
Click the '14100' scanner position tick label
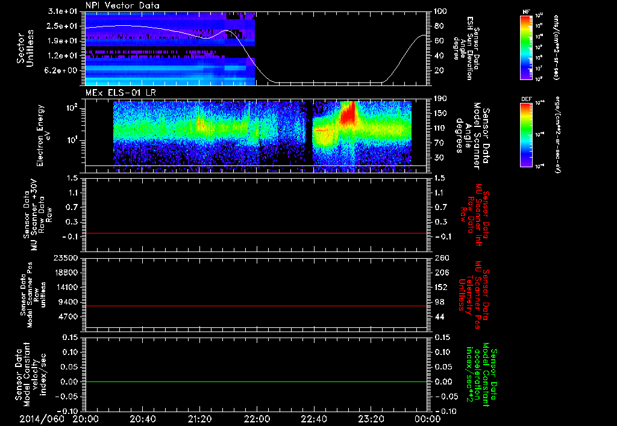click(x=66, y=287)
